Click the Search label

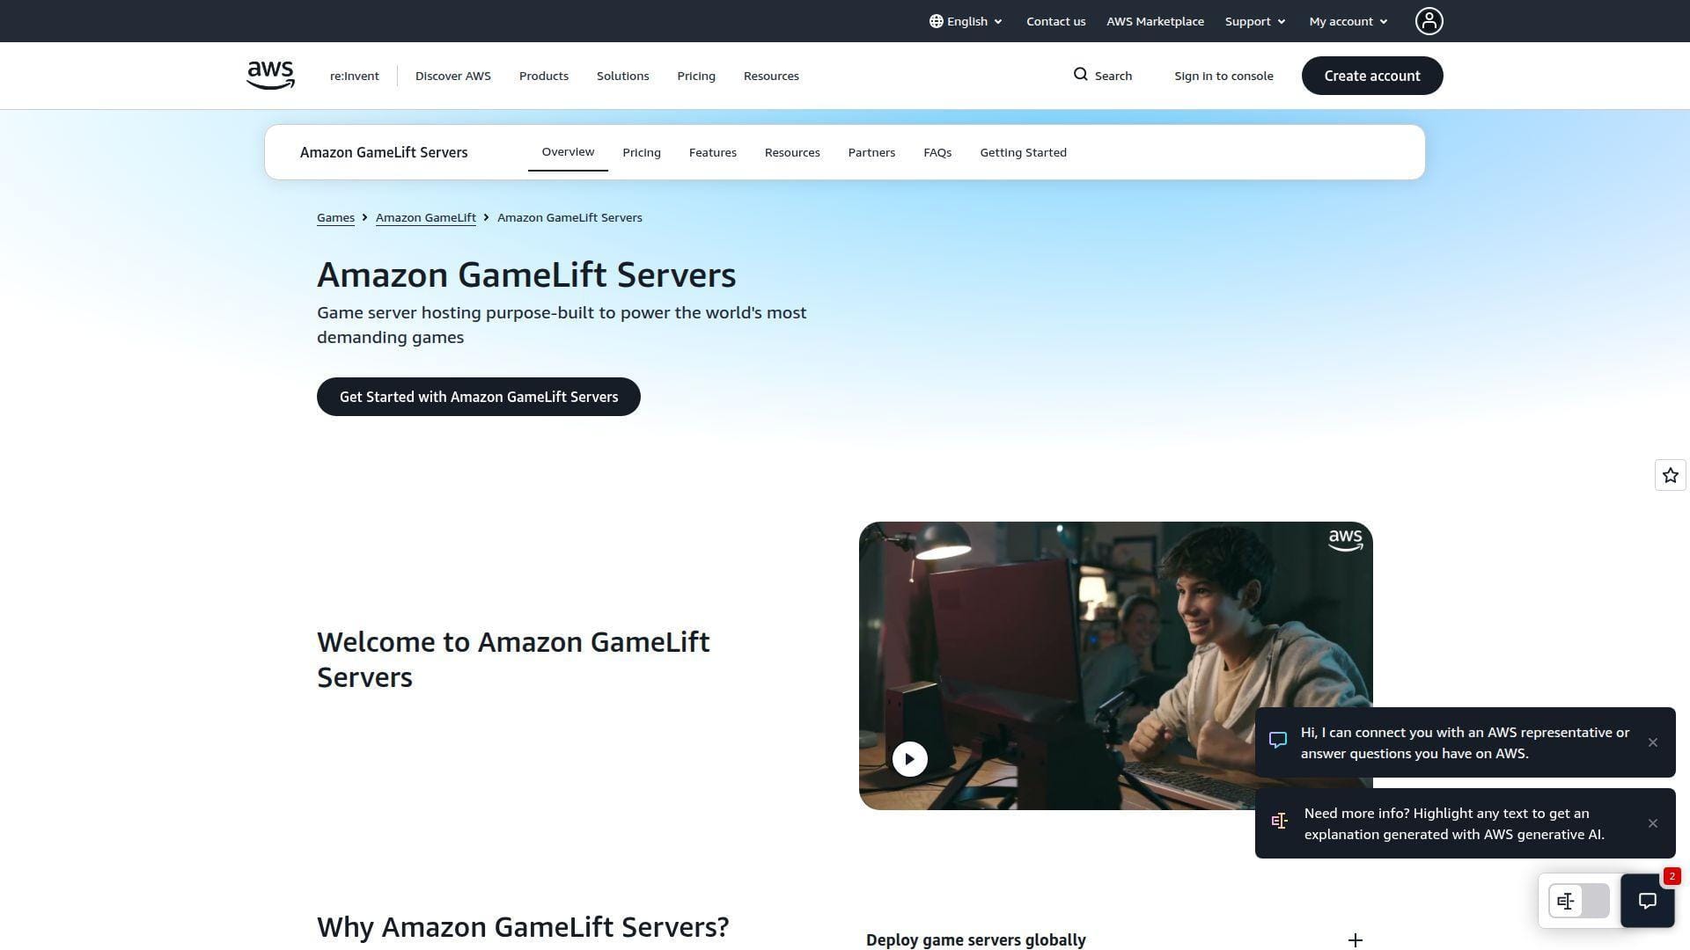pos(1113,76)
